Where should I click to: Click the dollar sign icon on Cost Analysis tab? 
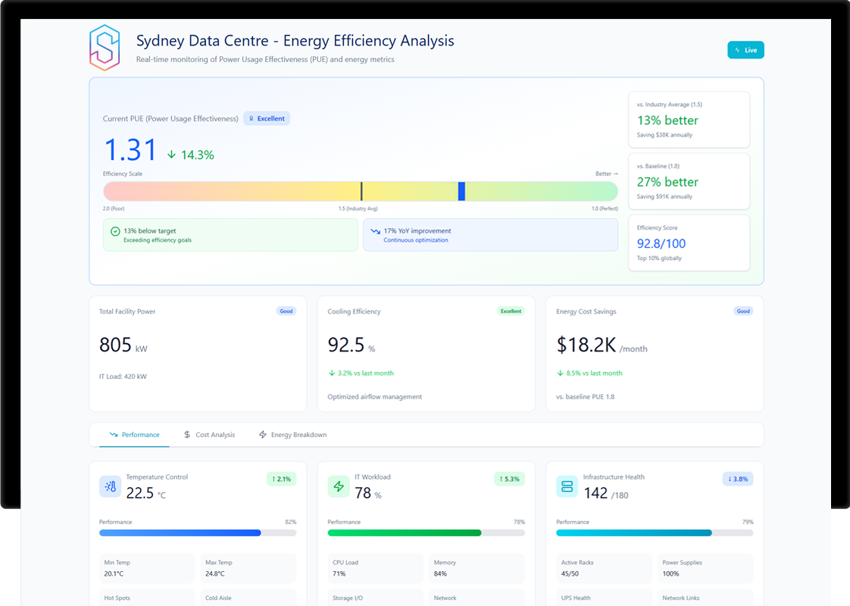point(187,435)
